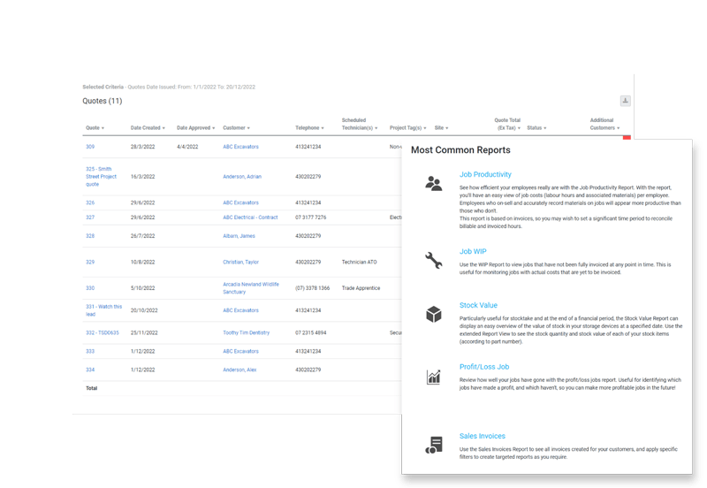Viewport: 707px width, 488px height.
Task: Open the Job Productivity report link
Action: pyautogui.click(x=485, y=174)
